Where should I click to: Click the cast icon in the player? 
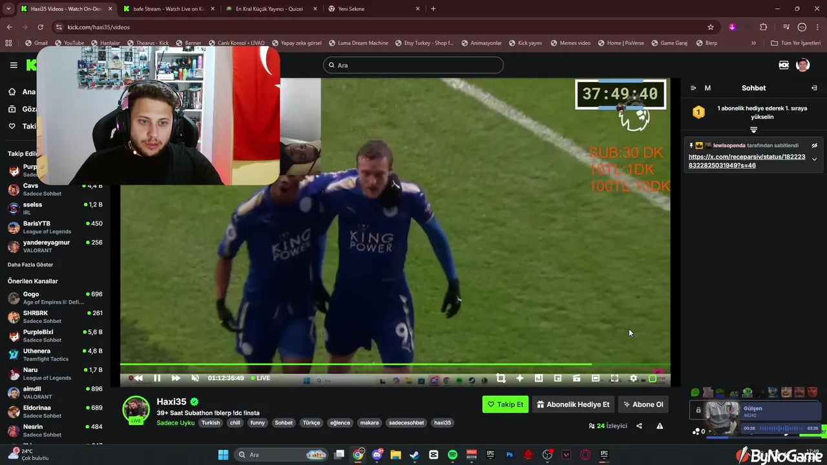pos(576,378)
